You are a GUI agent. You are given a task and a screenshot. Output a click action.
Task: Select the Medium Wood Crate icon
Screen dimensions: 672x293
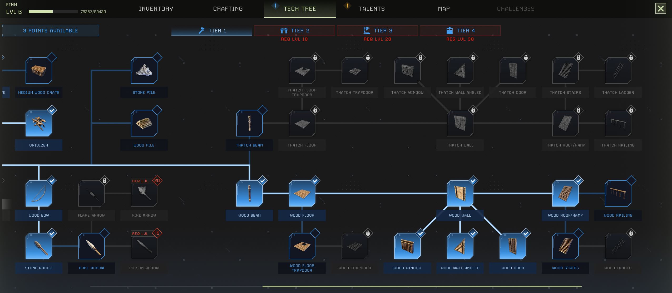tap(39, 71)
